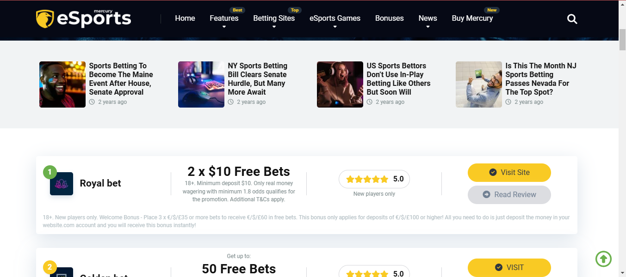Screen dimensions: 626x277
Task: Click the Visit Site button for Royal bet
Action: pyautogui.click(x=509, y=173)
